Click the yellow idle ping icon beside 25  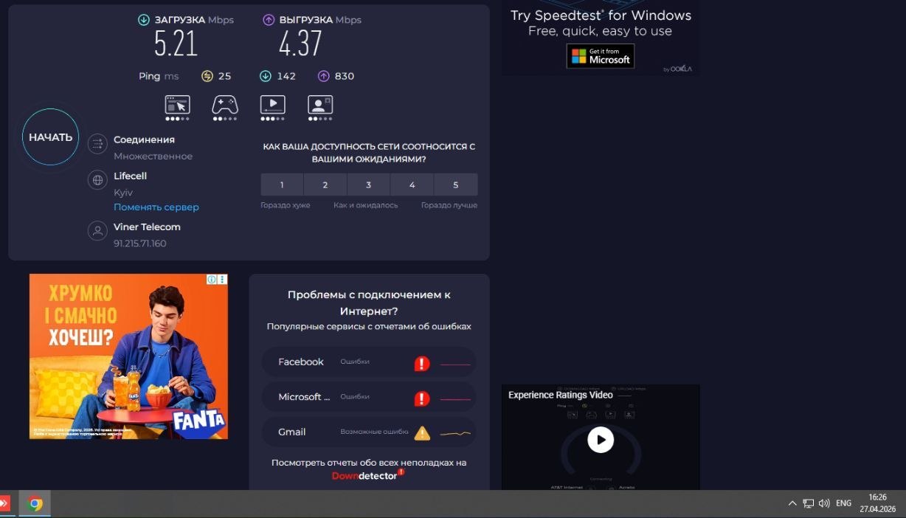(207, 76)
